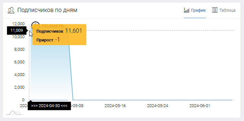Switch to the Таблица tab
This screenshot has height=121, width=244.
(x=224, y=10)
